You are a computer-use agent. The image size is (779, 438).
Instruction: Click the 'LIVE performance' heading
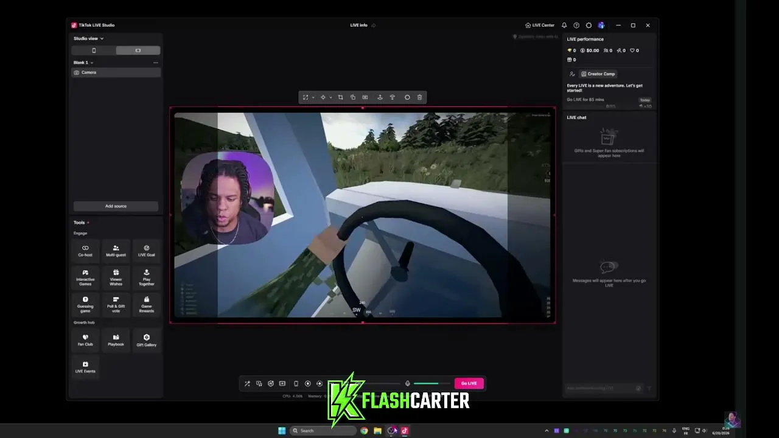[585, 39]
